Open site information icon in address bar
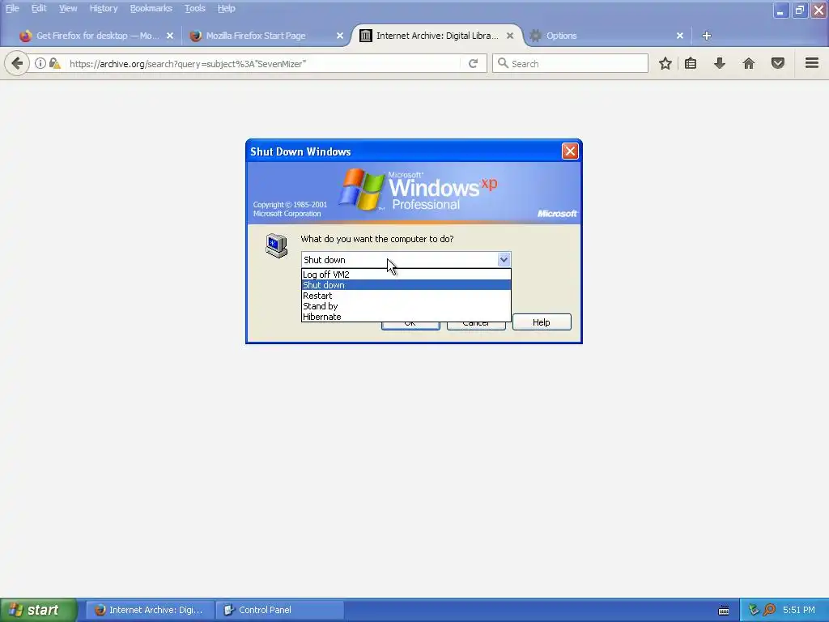This screenshot has width=829, height=622. (40, 63)
